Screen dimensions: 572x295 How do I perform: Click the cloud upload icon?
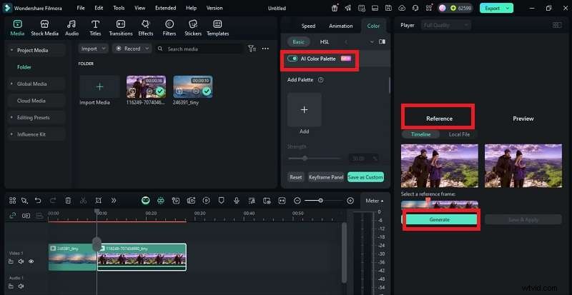[x=402, y=8]
